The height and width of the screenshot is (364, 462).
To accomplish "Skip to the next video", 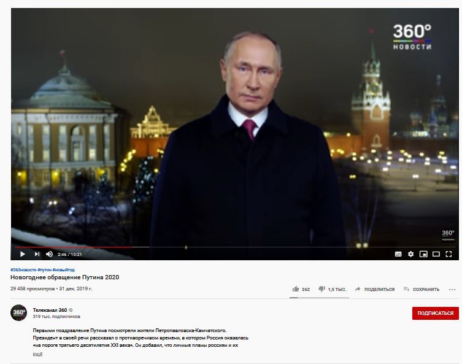I will [x=37, y=254].
